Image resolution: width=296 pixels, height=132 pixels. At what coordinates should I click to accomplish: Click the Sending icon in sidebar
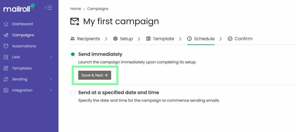click(6, 79)
